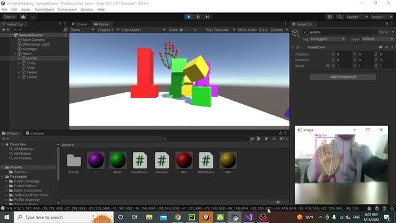Viewport: 396px width, 223px height.
Task: Open the Layer Default dropdown
Action: coord(377,39)
